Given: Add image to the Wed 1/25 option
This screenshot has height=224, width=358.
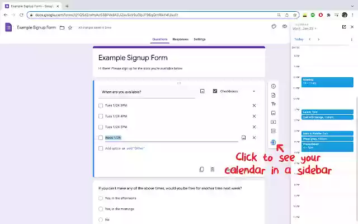Looking at the screenshot, I should tap(243, 138).
